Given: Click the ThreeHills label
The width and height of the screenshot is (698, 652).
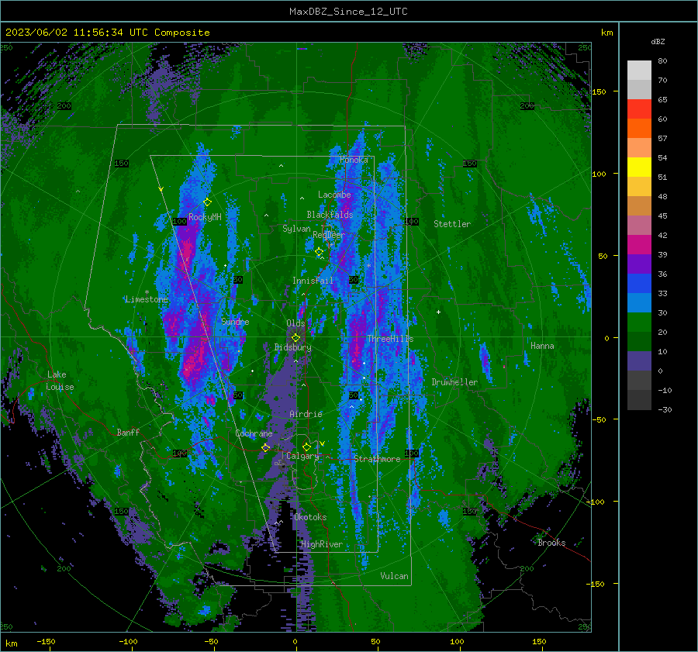Looking at the screenshot, I should [390, 339].
